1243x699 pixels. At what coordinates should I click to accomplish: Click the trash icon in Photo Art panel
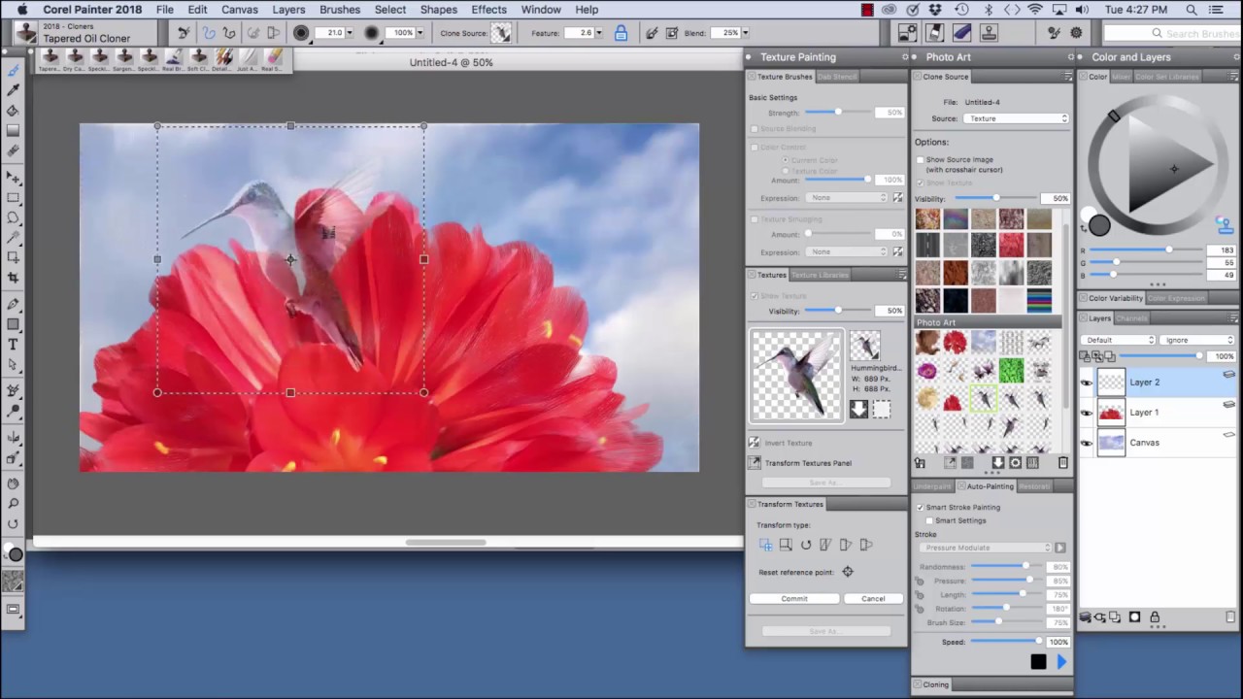click(x=1062, y=463)
